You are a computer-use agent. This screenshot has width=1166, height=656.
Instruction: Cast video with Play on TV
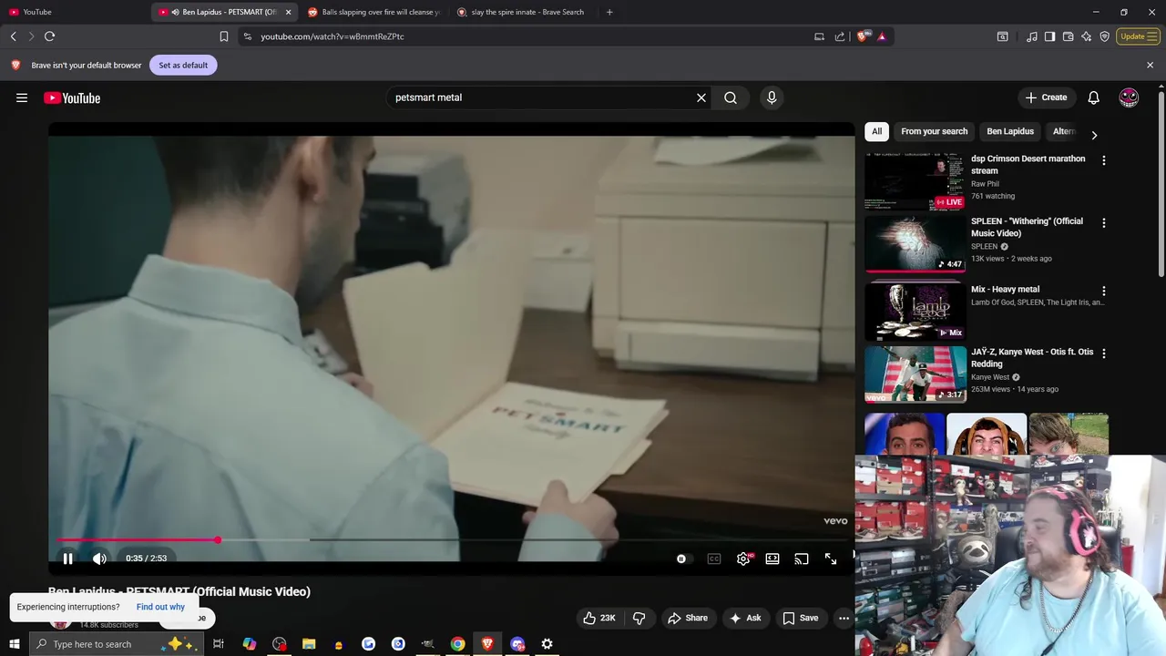[x=802, y=559]
